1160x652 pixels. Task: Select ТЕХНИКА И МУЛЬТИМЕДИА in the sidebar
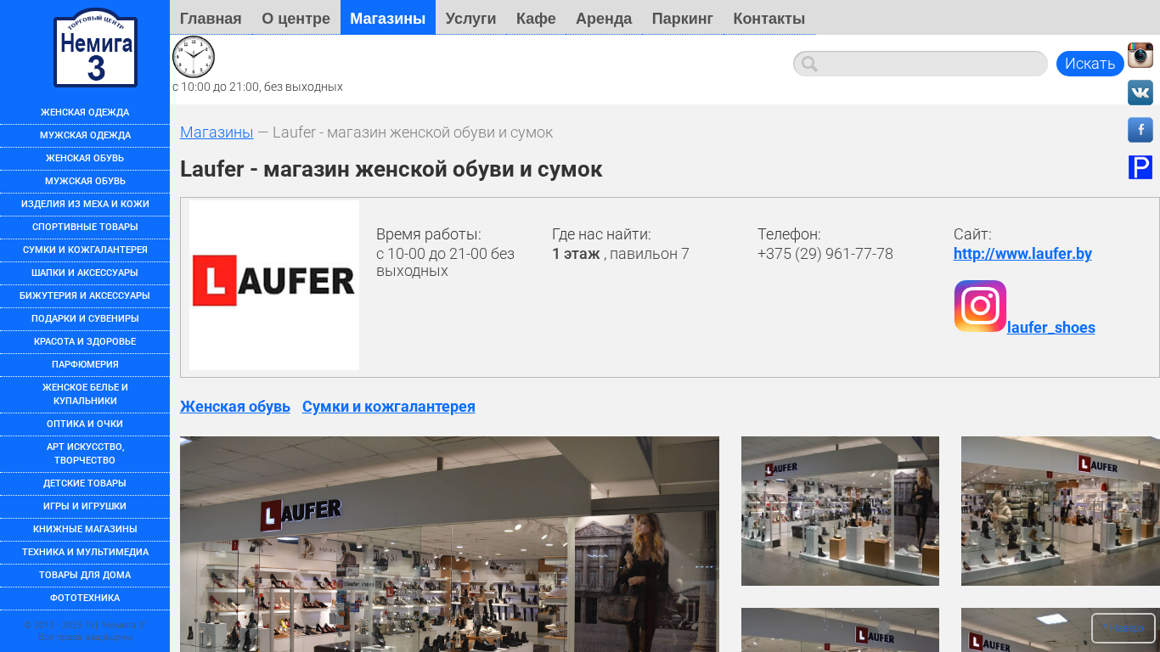coord(85,553)
